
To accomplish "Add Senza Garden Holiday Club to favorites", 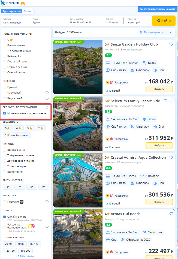I will tap(171, 44).
